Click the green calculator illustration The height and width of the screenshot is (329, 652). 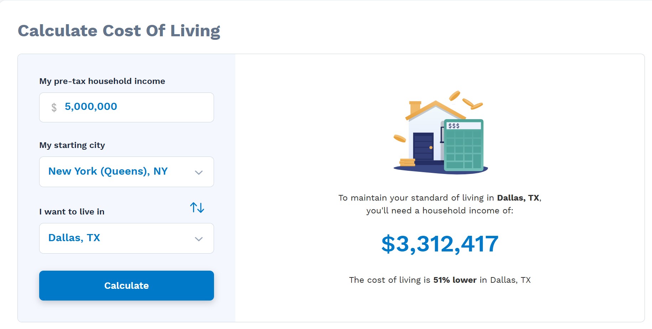[x=464, y=146]
